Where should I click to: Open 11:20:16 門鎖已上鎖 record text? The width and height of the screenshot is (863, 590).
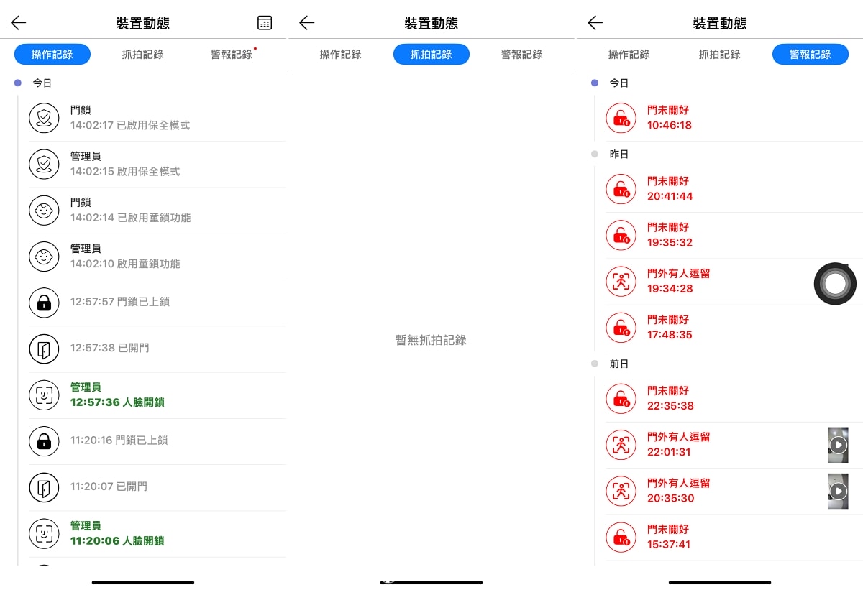pos(119,441)
